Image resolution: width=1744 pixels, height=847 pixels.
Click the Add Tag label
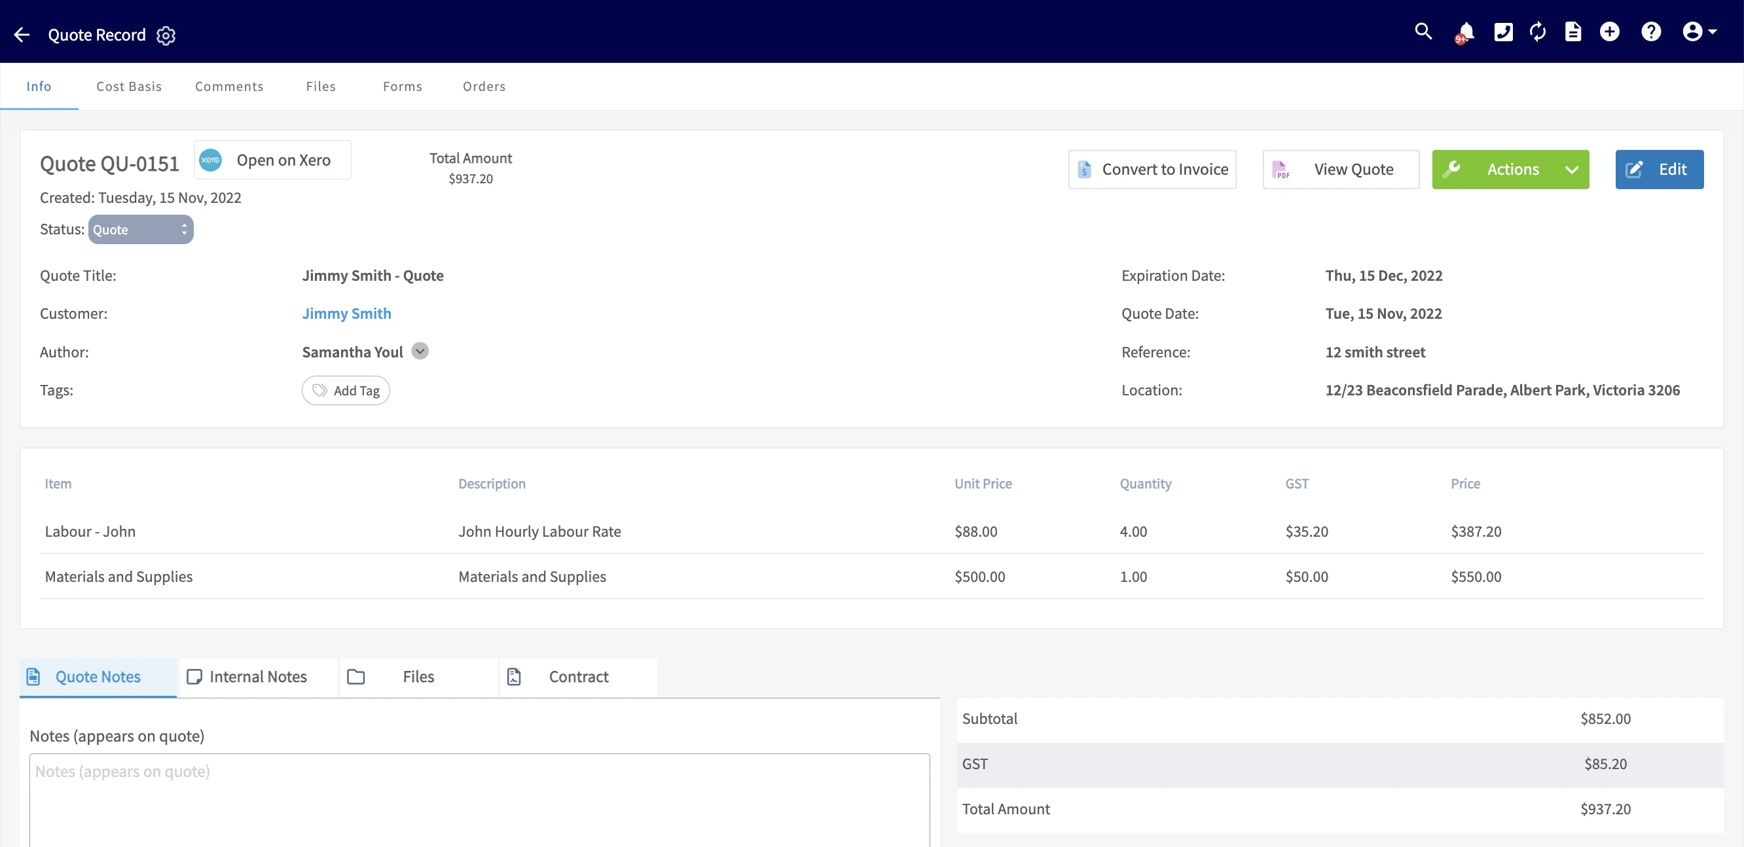357,391
